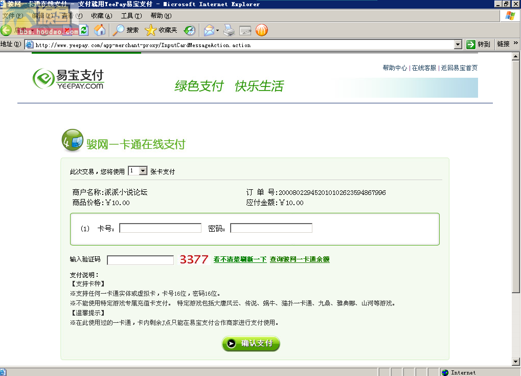
Task: Click the vertical scrollbar up arrow
Action: tap(516, 56)
